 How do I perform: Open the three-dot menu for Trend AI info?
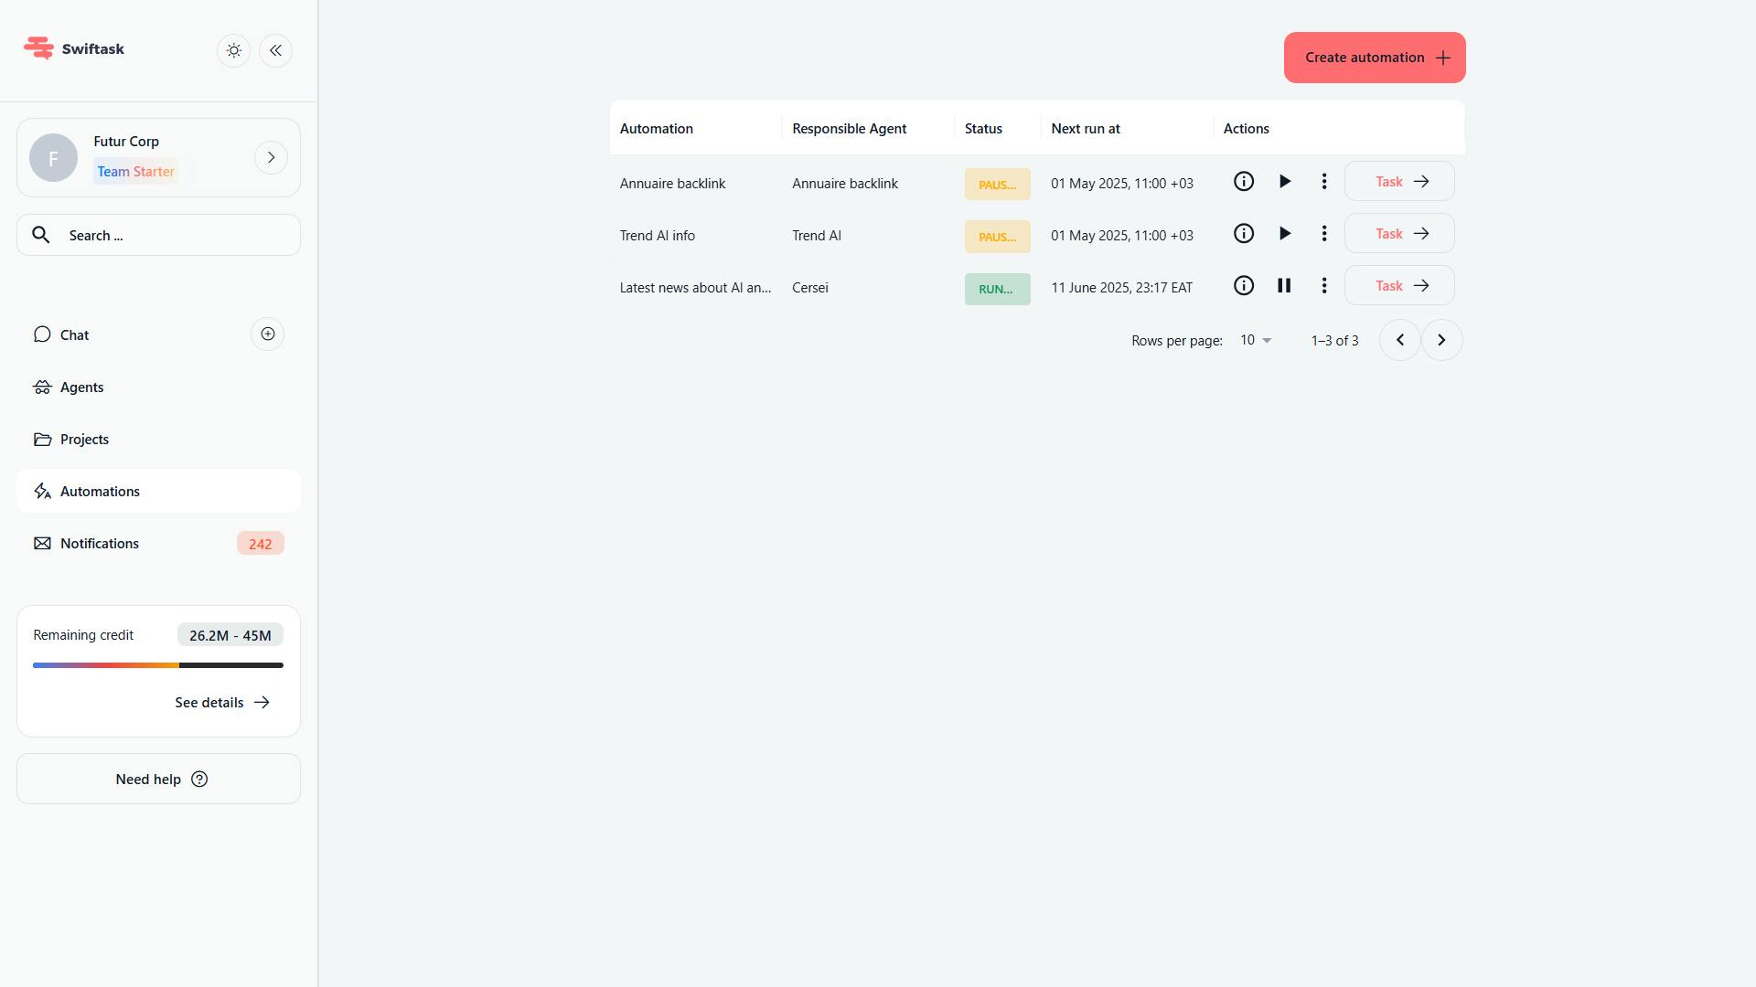[x=1324, y=233]
